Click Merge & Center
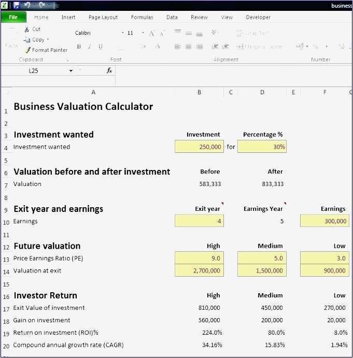 point(260,47)
